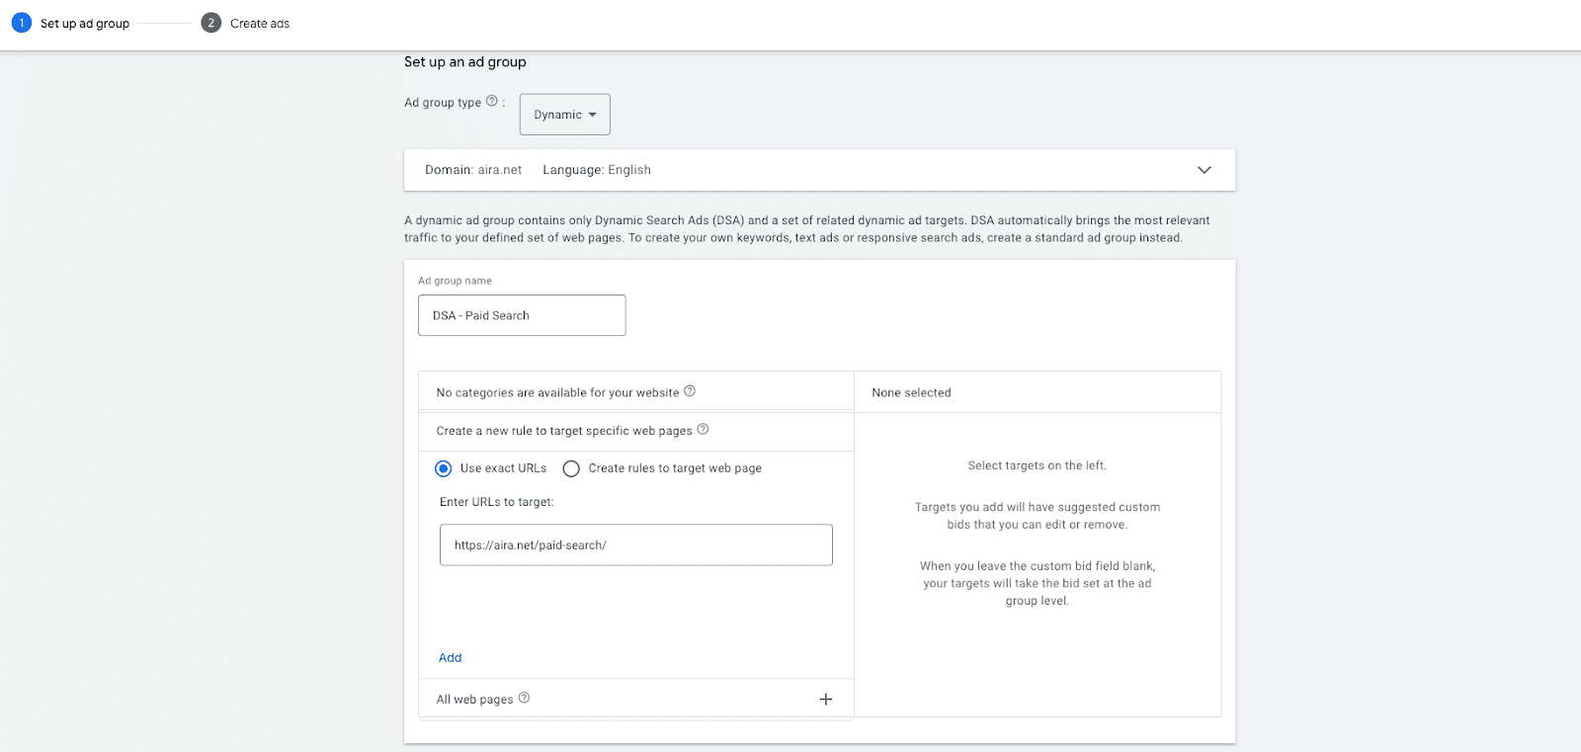
Task: Click 'Select targets on the left.' text
Action: 1038,465
